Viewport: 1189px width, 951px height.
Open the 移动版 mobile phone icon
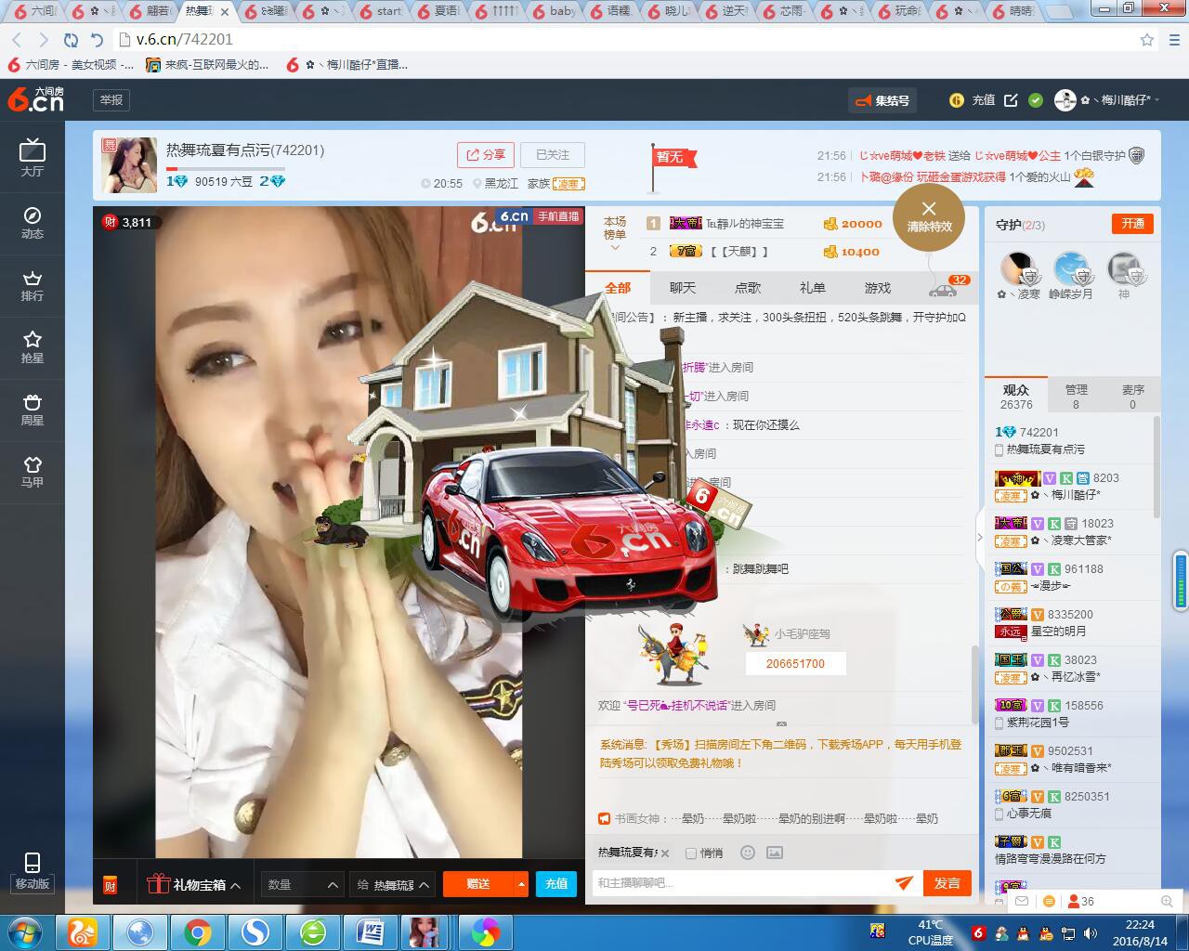32,871
